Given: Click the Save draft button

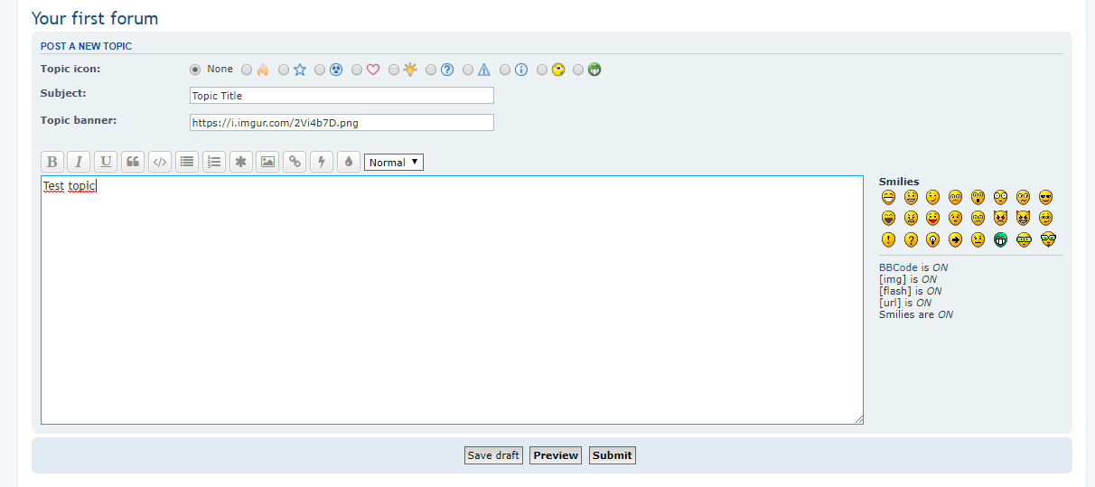Looking at the screenshot, I should (x=493, y=455).
